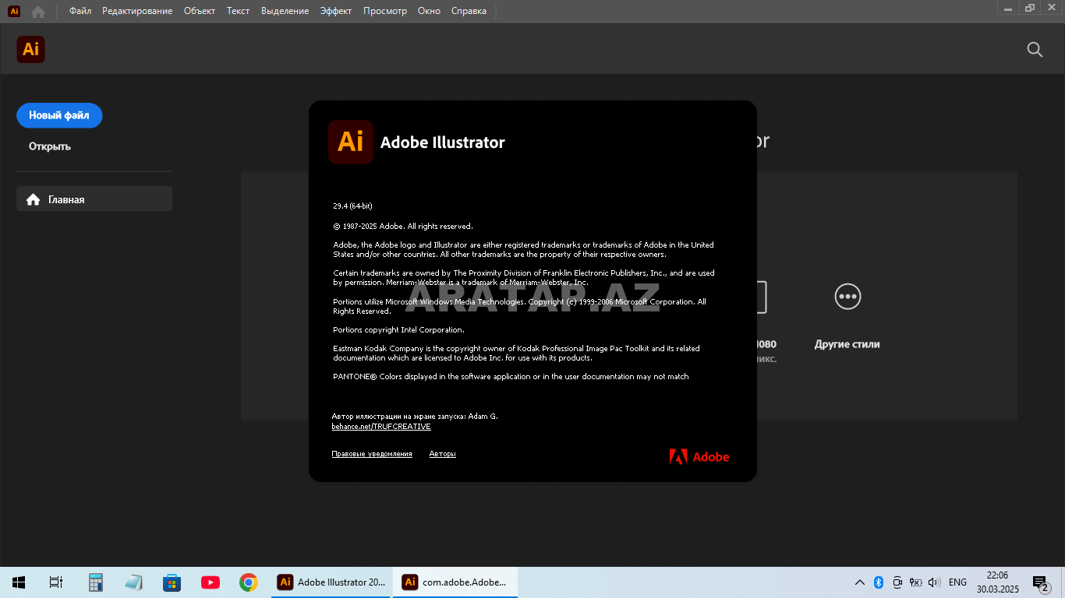This screenshot has height=598, width=1065.
Task: Open the Окно menu
Action: 429,11
